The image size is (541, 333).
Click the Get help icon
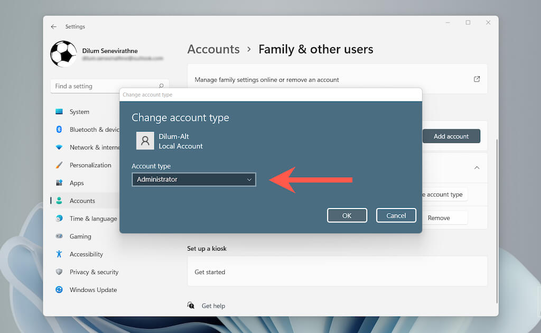coord(191,306)
